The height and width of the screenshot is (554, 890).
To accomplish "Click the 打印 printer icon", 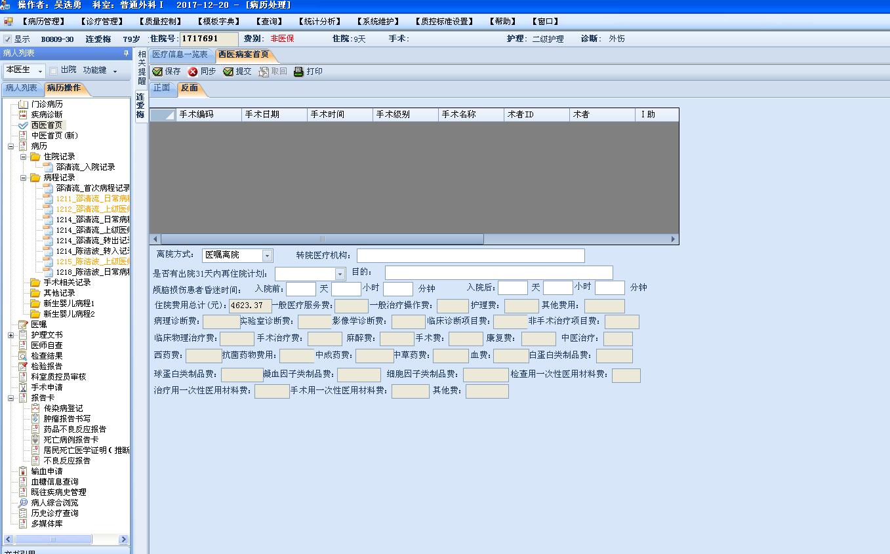I will (299, 71).
